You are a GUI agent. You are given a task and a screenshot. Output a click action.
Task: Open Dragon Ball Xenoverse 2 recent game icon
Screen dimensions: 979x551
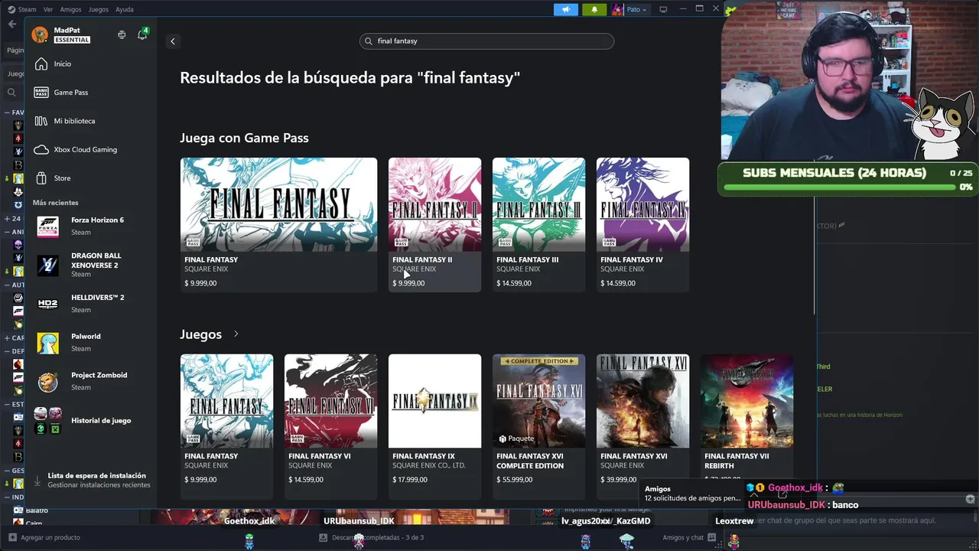pos(47,265)
